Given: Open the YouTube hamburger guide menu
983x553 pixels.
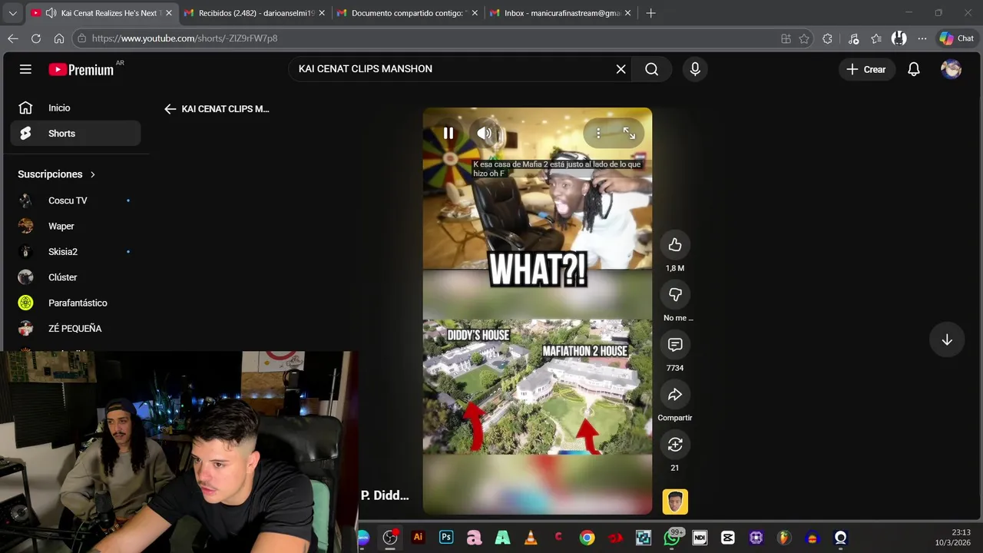Looking at the screenshot, I should pyautogui.click(x=25, y=69).
